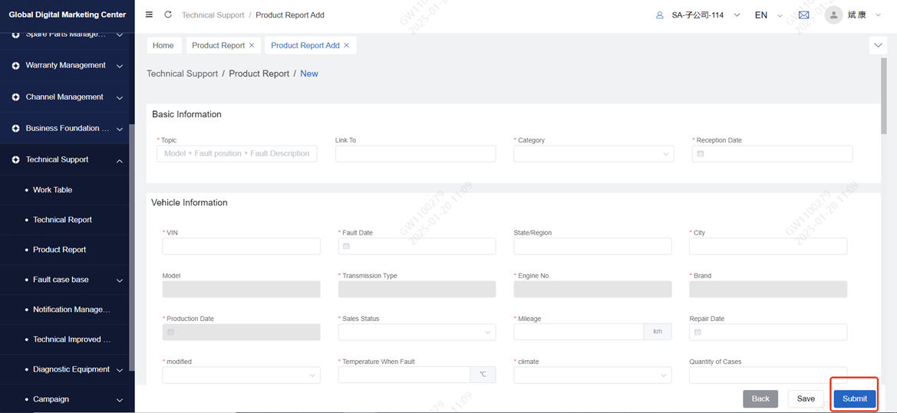Switch to the Home tab
Viewport: 897px width, 413px height.
coord(163,45)
